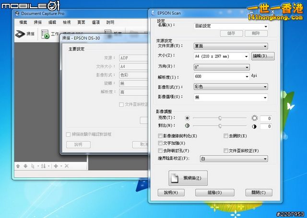Viewport: 307px width, 218px height.
Task: Toggle the 去網紋 checkbox
Action: [226, 136]
